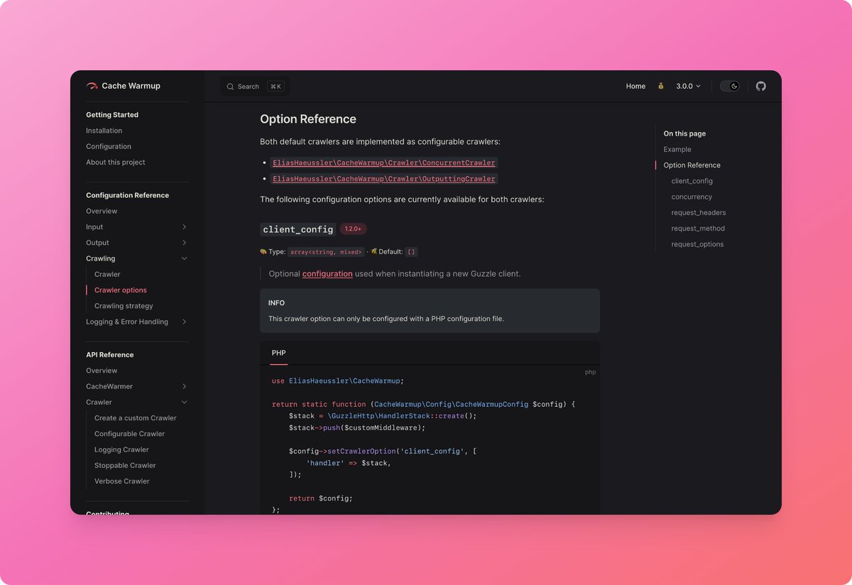Open the 3.0.0 version dropdown
The height and width of the screenshot is (585, 852).
pos(687,85)
